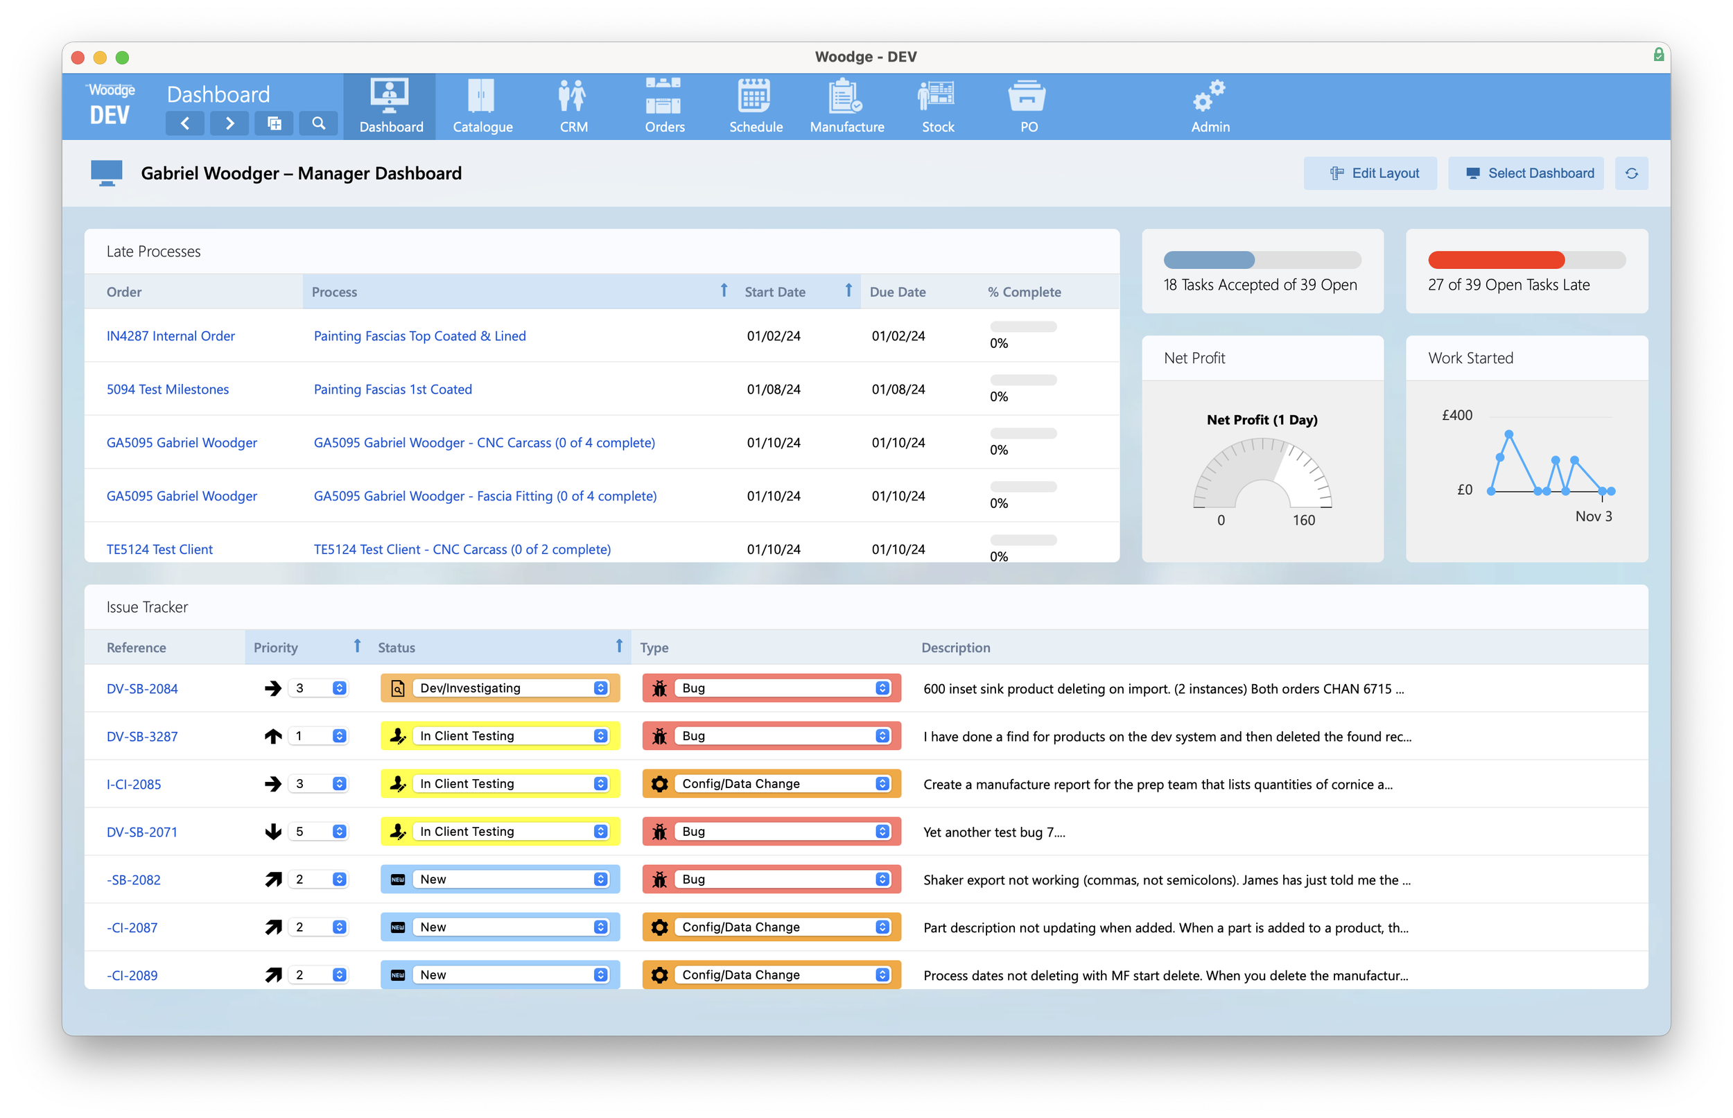Toggle sort arrow on Start Date column

[848, 291]
